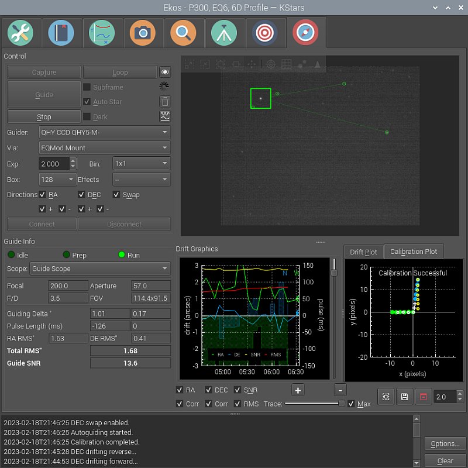The image size is (468, 468).
Task: Click the Clear log button
Action: [445, 460]
